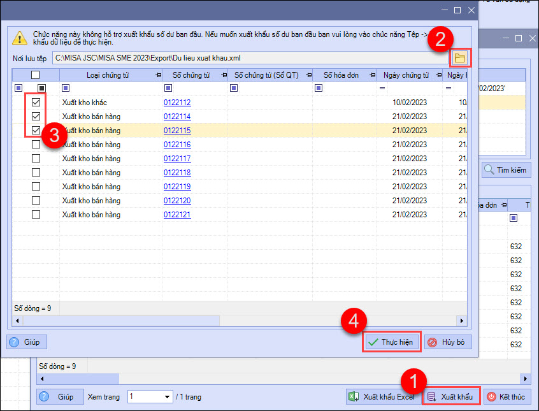
Task: Uncheck the Xuất kho khác row checkbox
Action: pos(36,102)
